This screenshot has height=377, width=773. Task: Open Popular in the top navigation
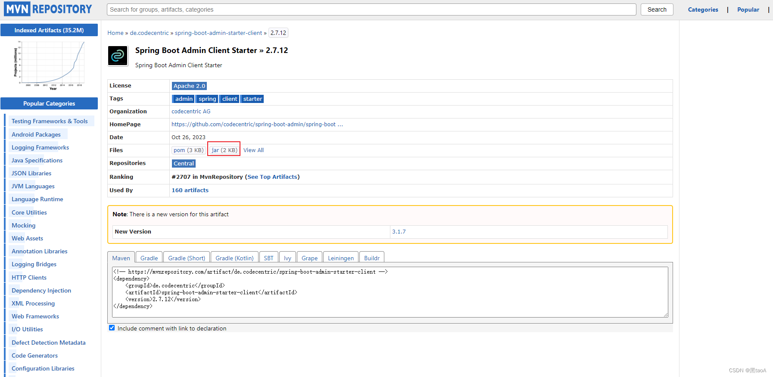(748, 9)
